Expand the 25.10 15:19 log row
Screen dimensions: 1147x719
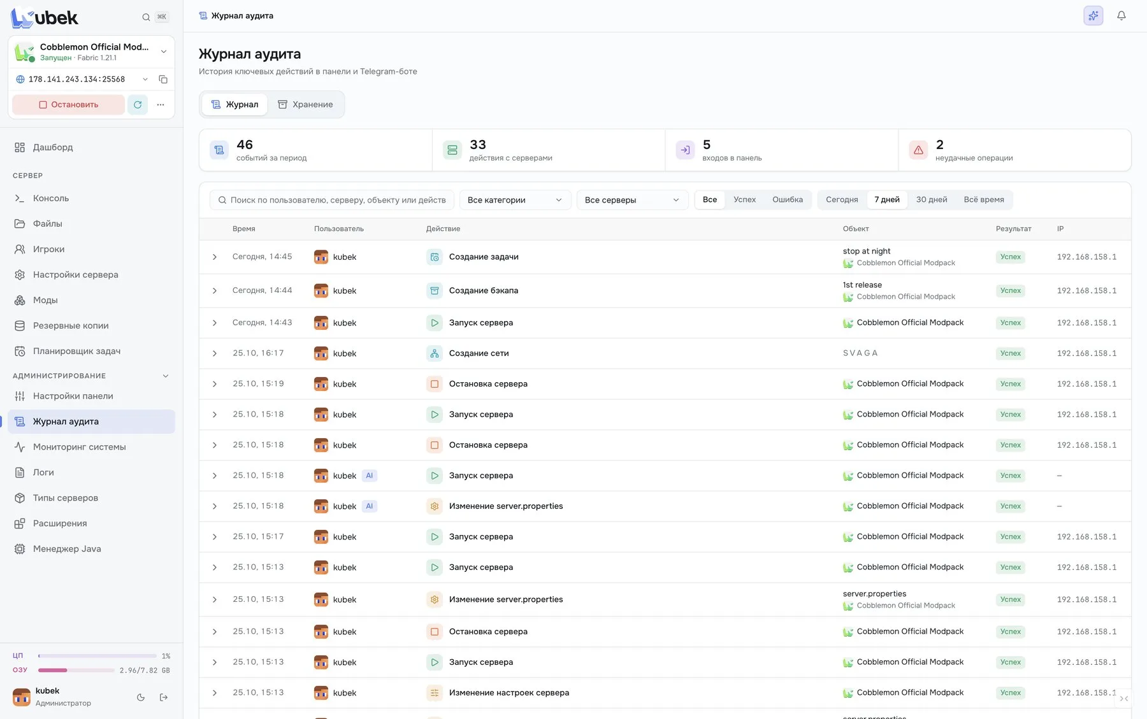click(215, 384)
